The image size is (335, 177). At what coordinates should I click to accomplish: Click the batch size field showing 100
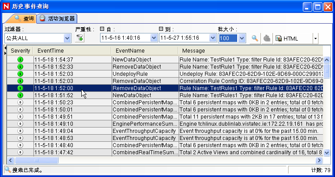(228, 38)
